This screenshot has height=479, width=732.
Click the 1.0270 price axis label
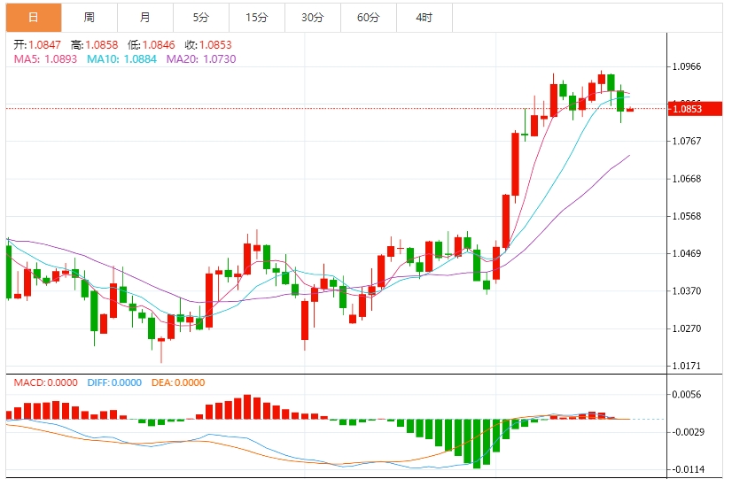click(687, 328)
